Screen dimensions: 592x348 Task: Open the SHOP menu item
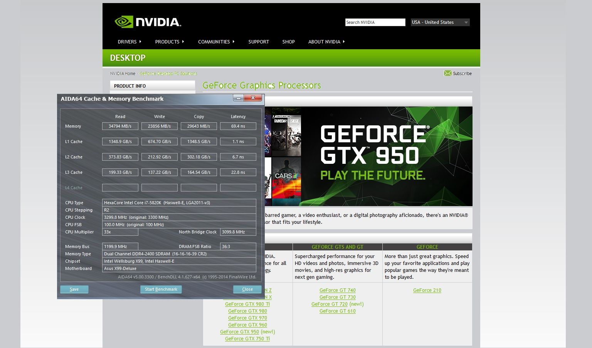click(288, 42)
